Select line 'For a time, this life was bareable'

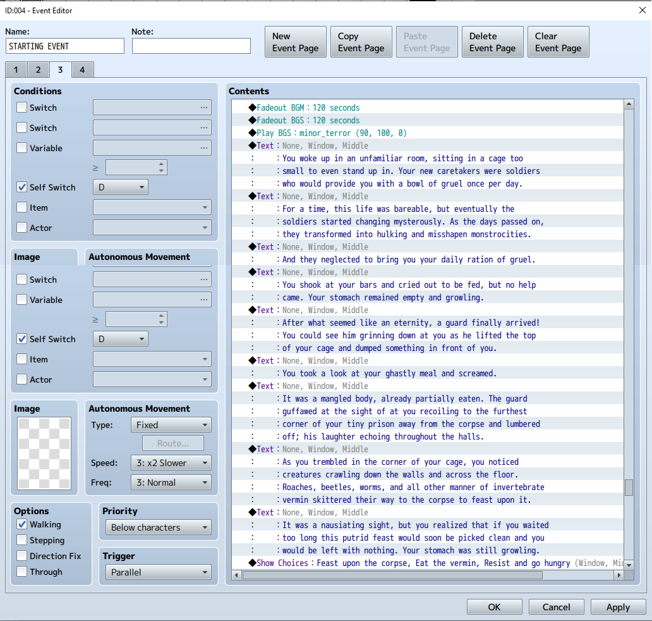[428, 209]
